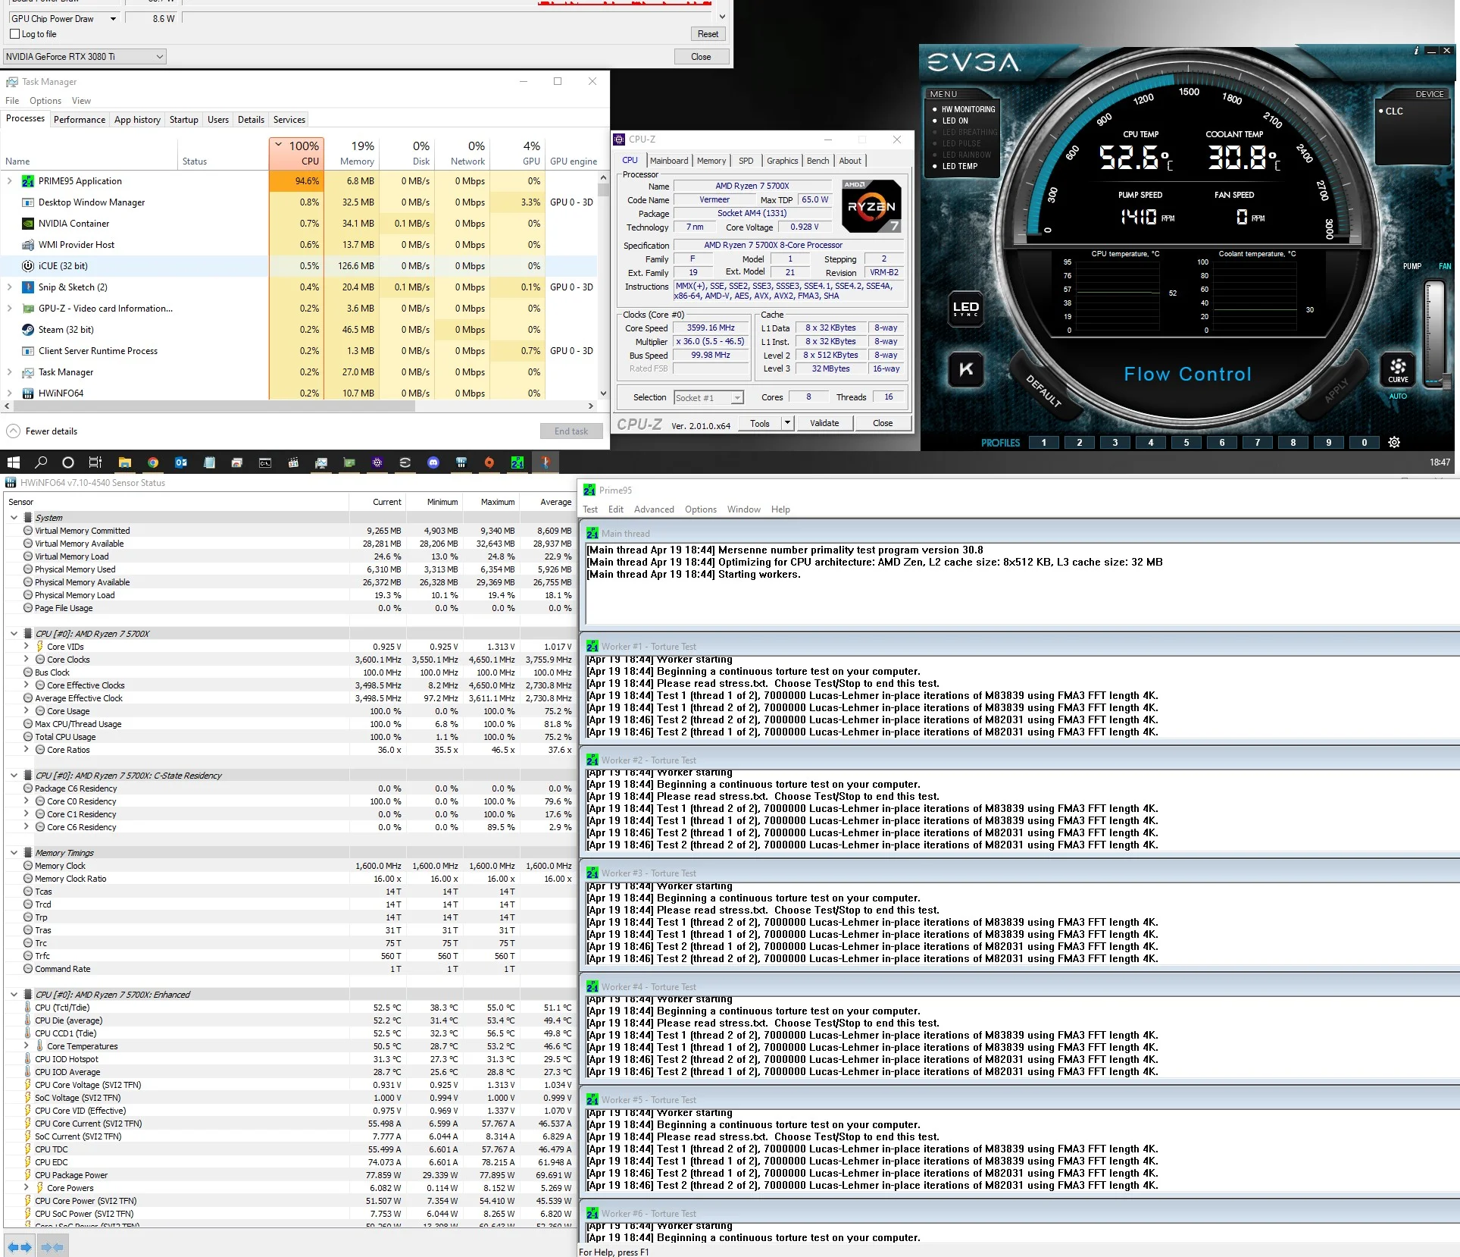Open File Explorer from the taskbar

coord(125,462)
